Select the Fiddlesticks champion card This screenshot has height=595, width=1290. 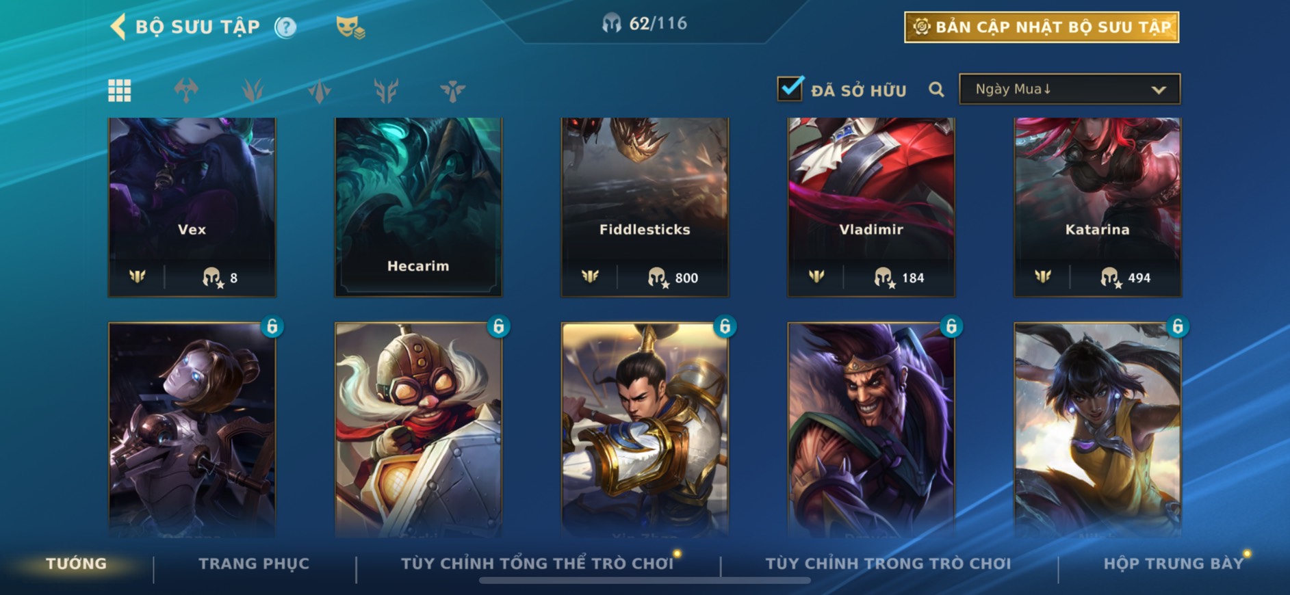(645, 207)
